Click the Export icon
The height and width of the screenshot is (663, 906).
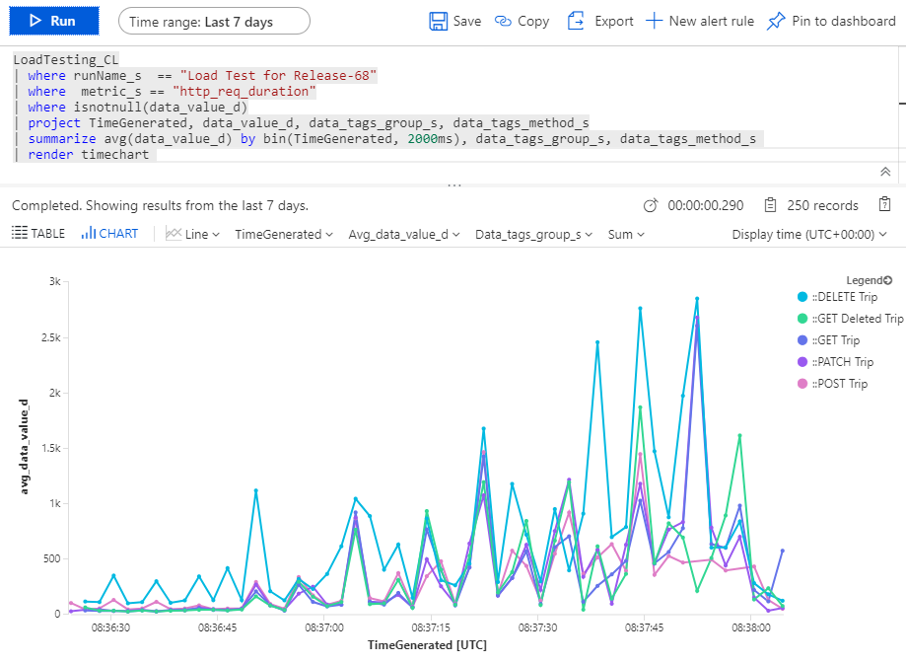pyautogui.click(x=577, y=21)
